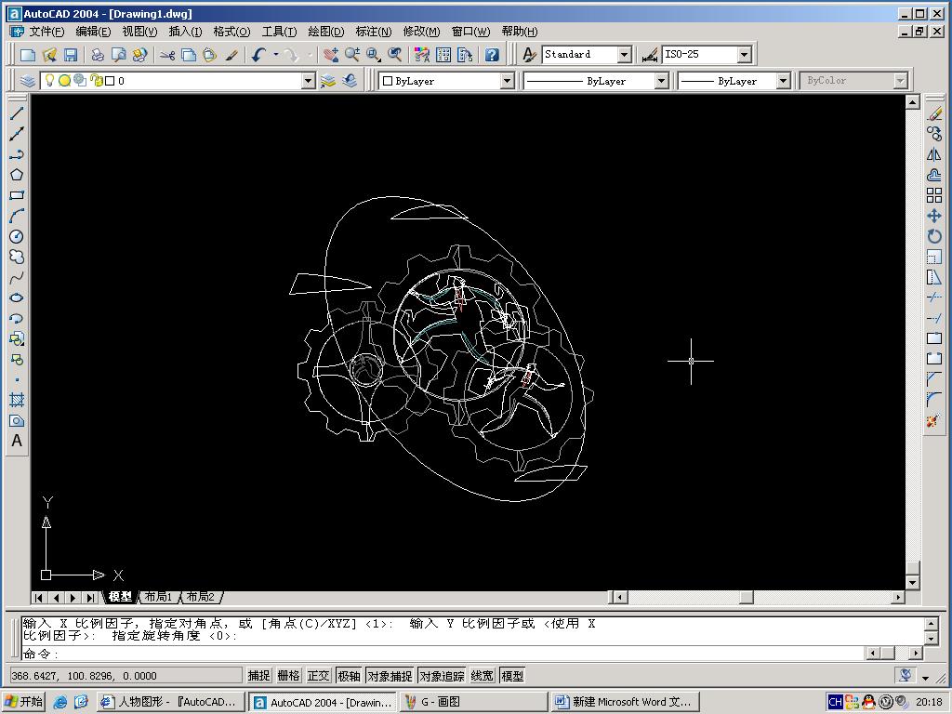Click the Undo arrow icon

point(259,55)
